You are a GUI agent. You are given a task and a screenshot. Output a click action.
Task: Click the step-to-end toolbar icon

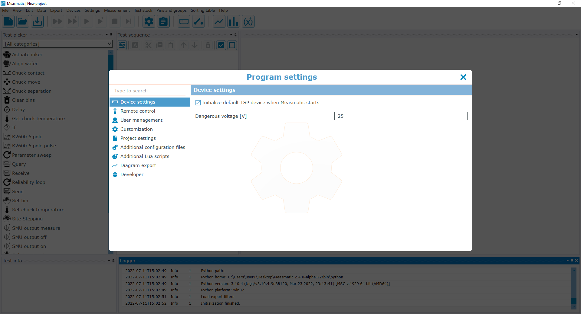point(129,21)
